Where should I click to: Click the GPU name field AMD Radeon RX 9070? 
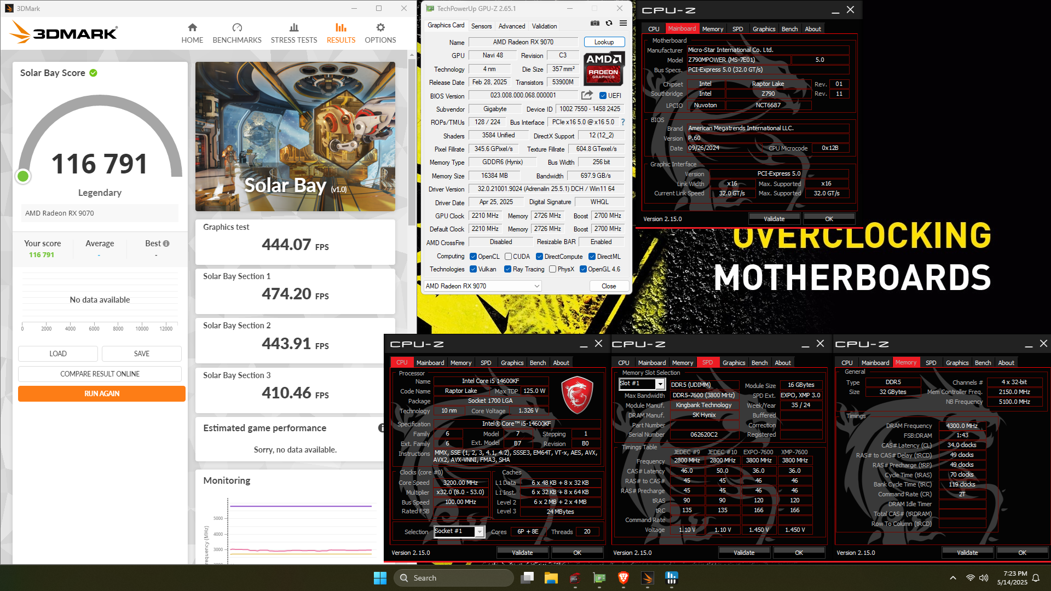tap(523, 42)
